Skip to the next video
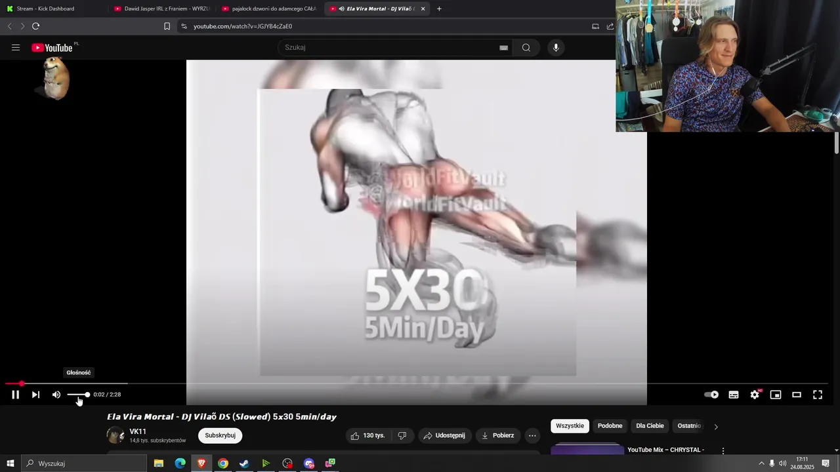 (x=35, y=395)
